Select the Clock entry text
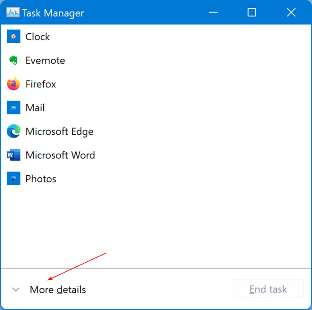This screenshot has width=312, height=310. pos(37,37)
